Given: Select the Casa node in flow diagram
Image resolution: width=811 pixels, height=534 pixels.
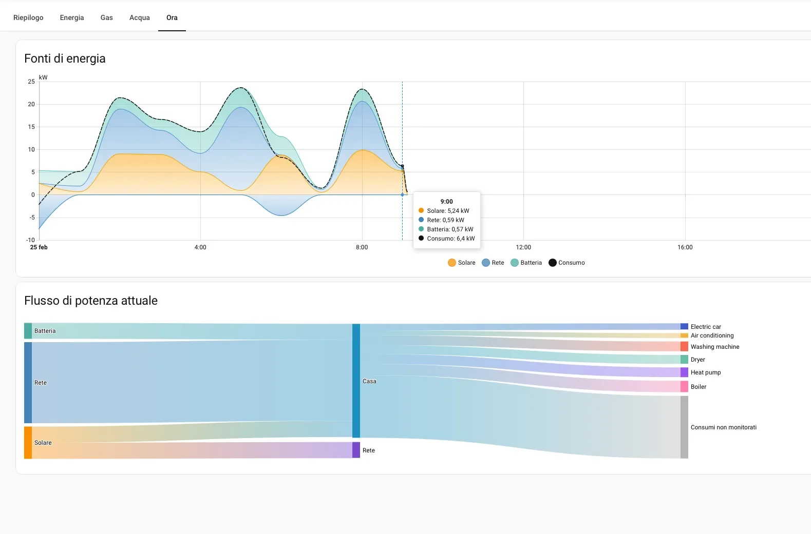Looking at the screenshot, I should pyautogui.click(x=356, y=381).
